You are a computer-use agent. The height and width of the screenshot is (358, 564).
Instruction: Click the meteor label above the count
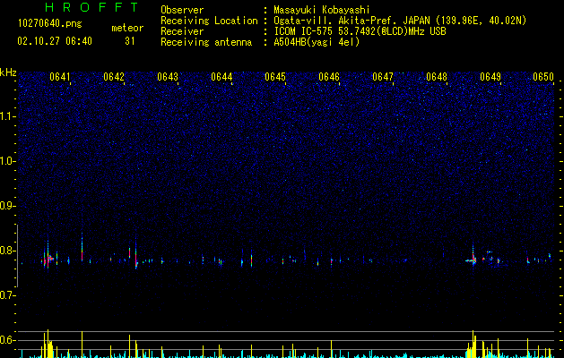click(x=127, y=28)
